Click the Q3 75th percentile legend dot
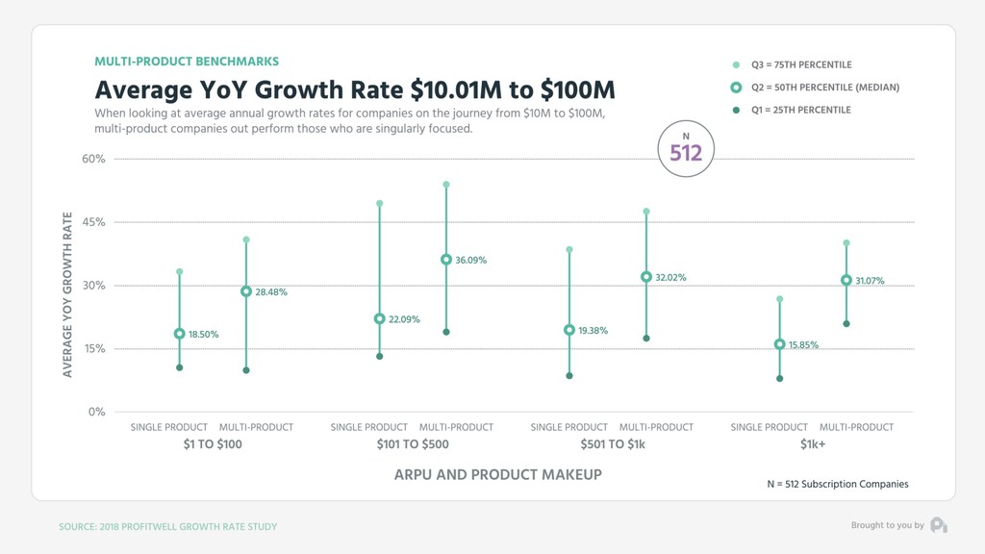The height and width of the screenshot is (554, 985). tap(736, 64)
